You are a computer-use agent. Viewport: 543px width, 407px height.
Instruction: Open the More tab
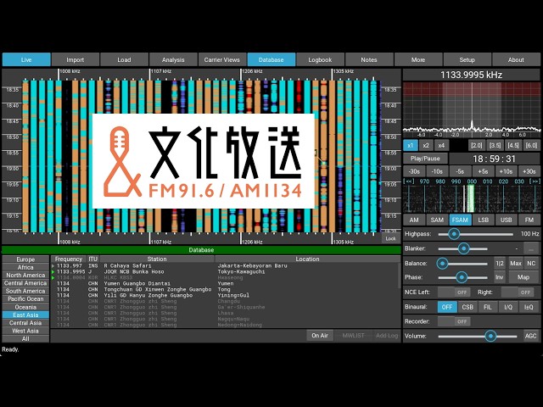(x=418, y=59)
